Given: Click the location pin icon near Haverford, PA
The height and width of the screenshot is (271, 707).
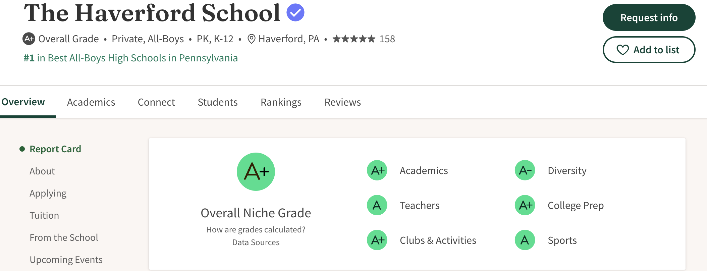Looking at the screenshot, I should pyautogui.click(x=251, y=39).
